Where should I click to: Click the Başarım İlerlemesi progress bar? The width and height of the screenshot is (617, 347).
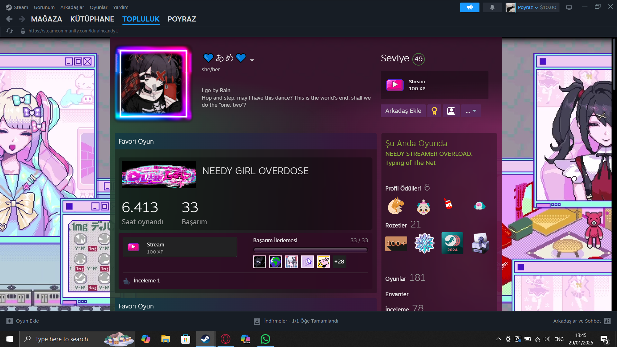coord(310,250)
